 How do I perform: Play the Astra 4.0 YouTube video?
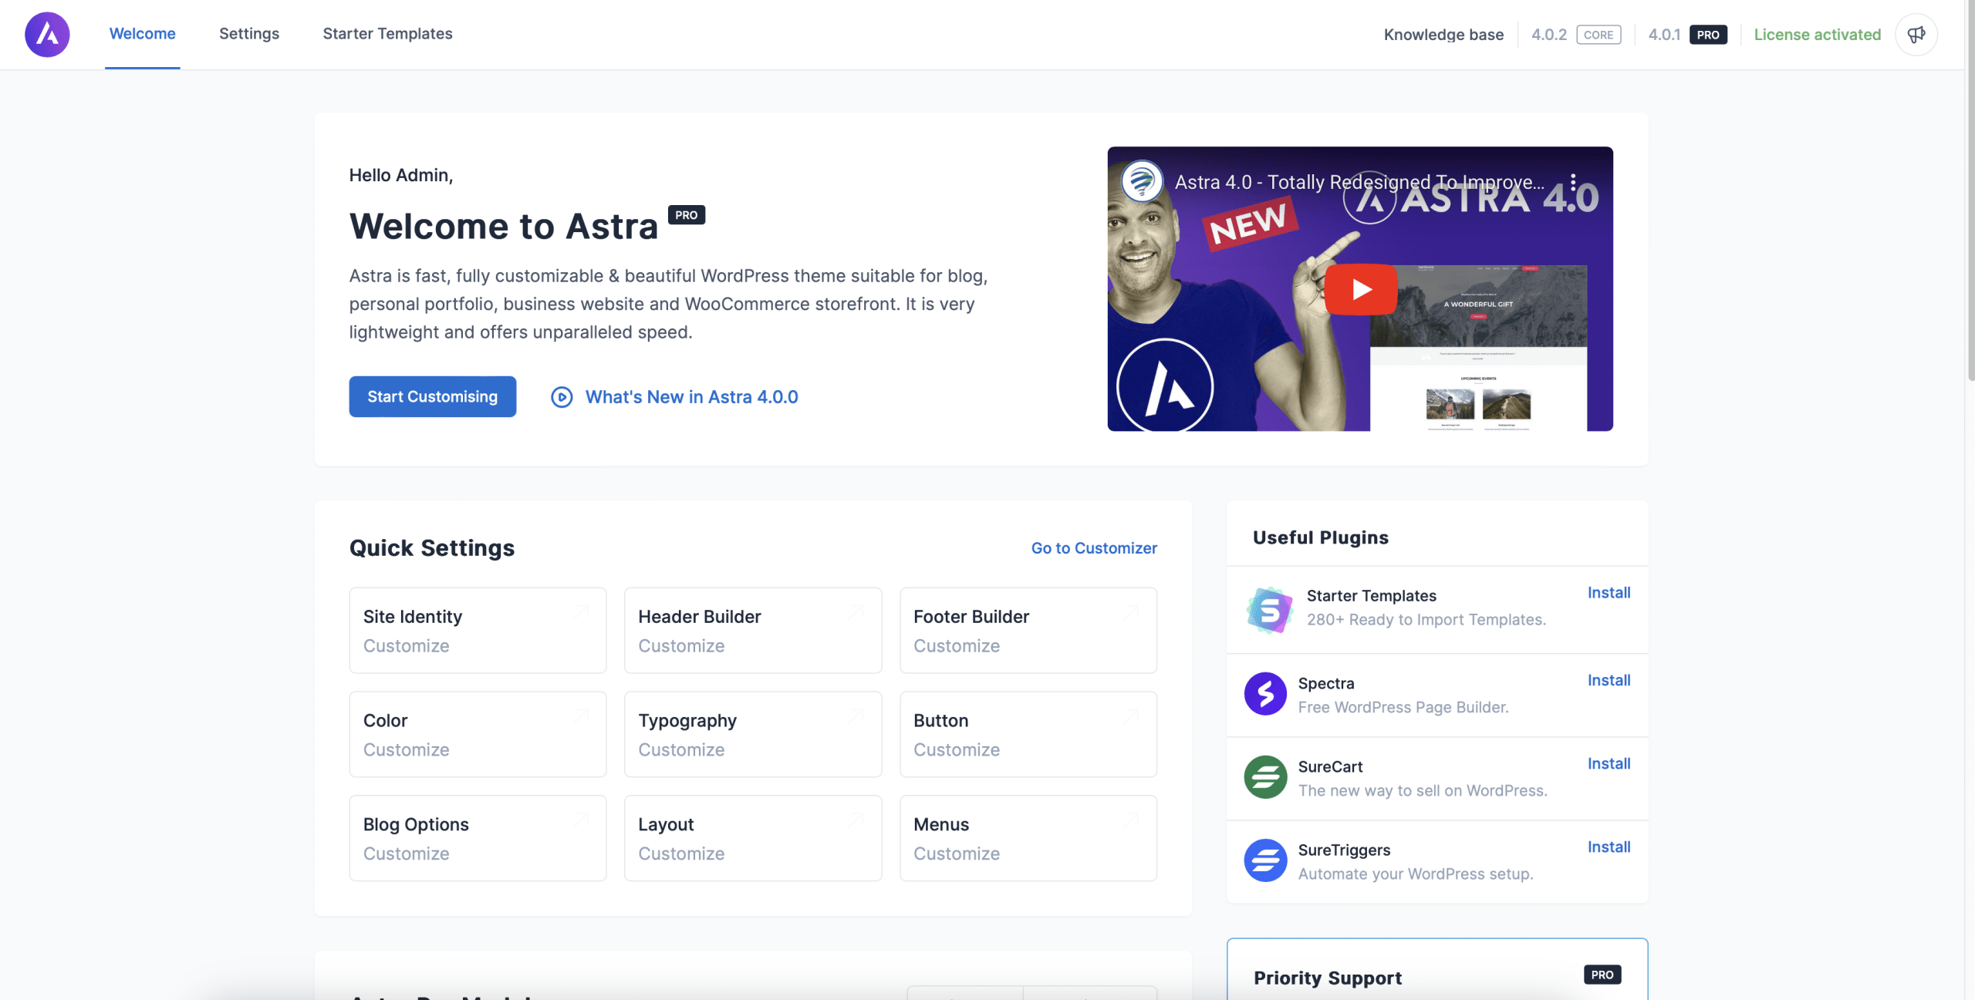pyautogui.click(x=1360, y=289)
